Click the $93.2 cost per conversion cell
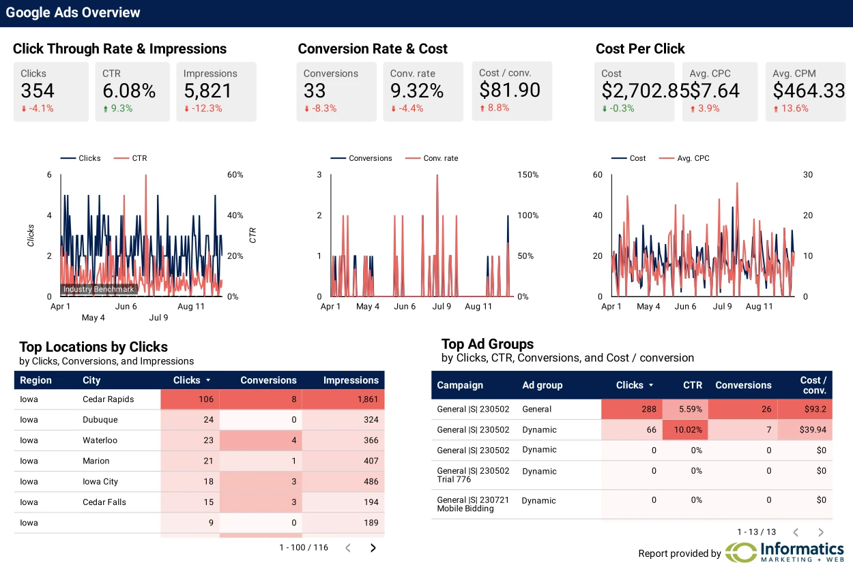853x565 pixels. pos(805,409)
